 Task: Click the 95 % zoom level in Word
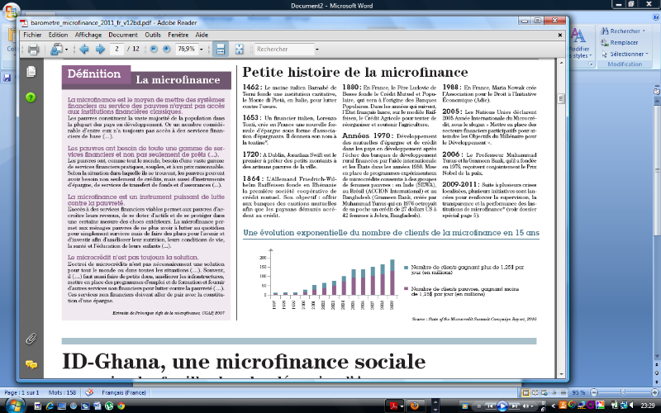(578, 393)
